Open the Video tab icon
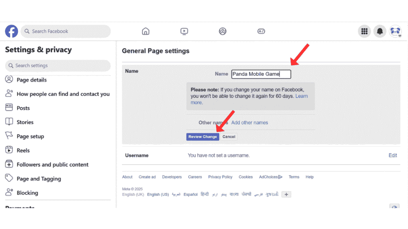This screenshot has height=229, width=408. pos(184,31)
